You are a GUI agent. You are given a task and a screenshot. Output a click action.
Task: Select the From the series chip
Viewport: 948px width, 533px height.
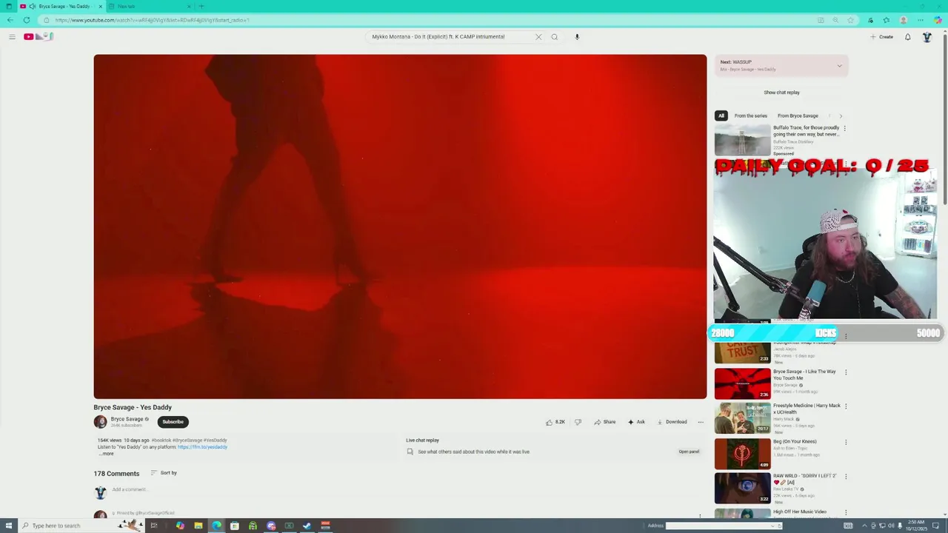coord(750,115)
